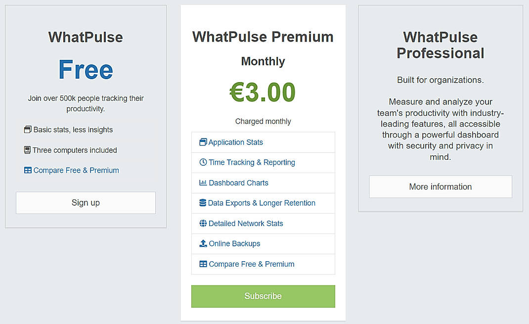Click the bar chart icon next to Dashboard Charts
This screenshot has height=324, width=529.
click(x=203, y=183)
